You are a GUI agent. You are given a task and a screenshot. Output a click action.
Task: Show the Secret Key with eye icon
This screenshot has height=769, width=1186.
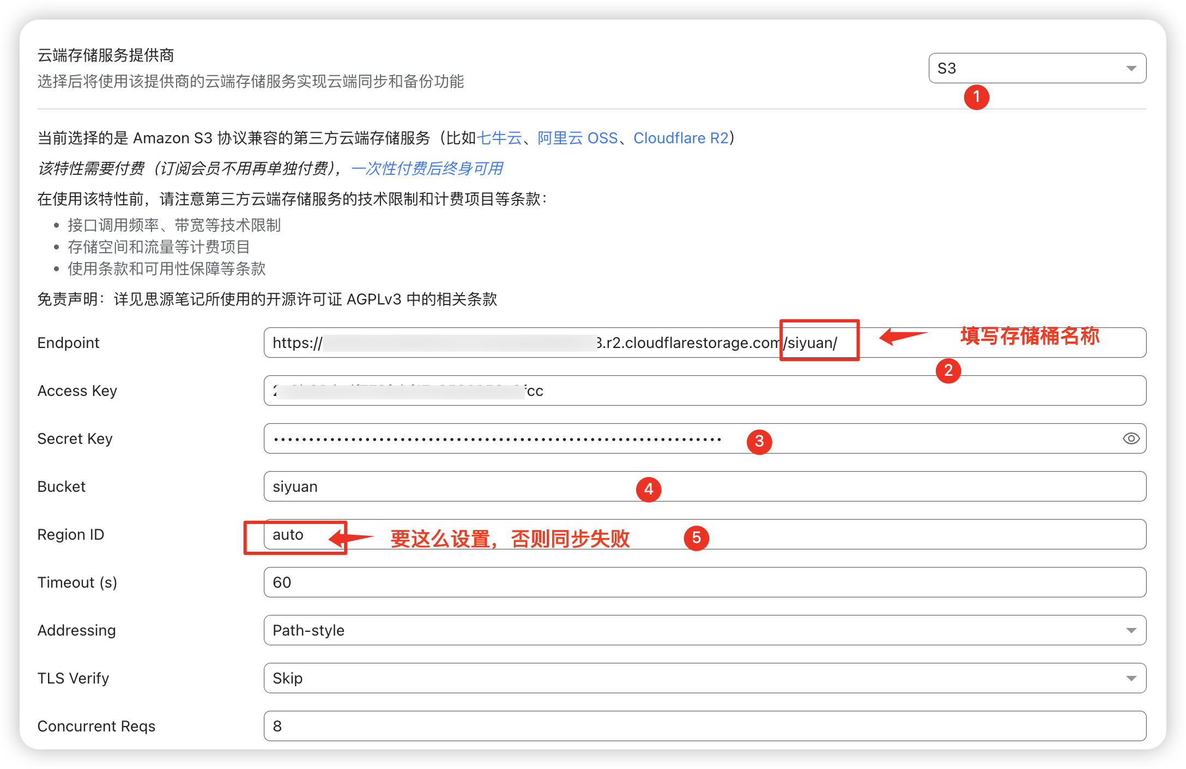click(x=1131, y=438)
